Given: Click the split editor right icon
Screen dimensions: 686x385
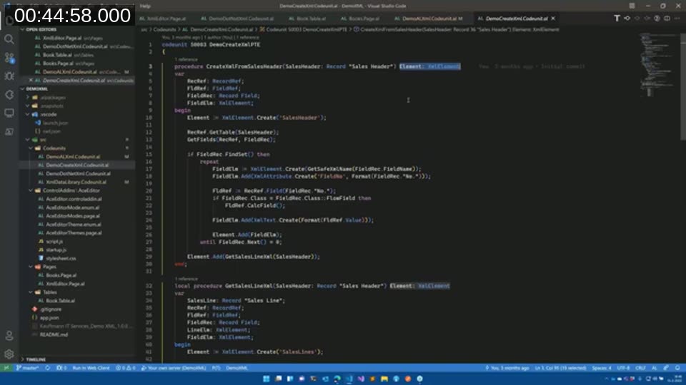Looking at the screenshot, I should tap(667, 19).
